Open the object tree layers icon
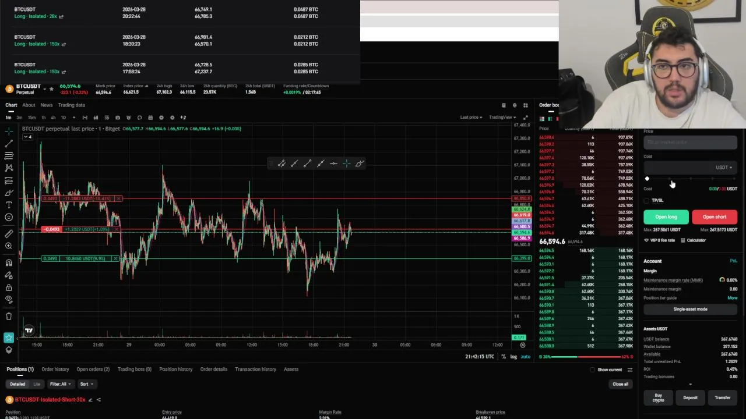This screenshot has height=419, width=746. [x=9, y=350]
